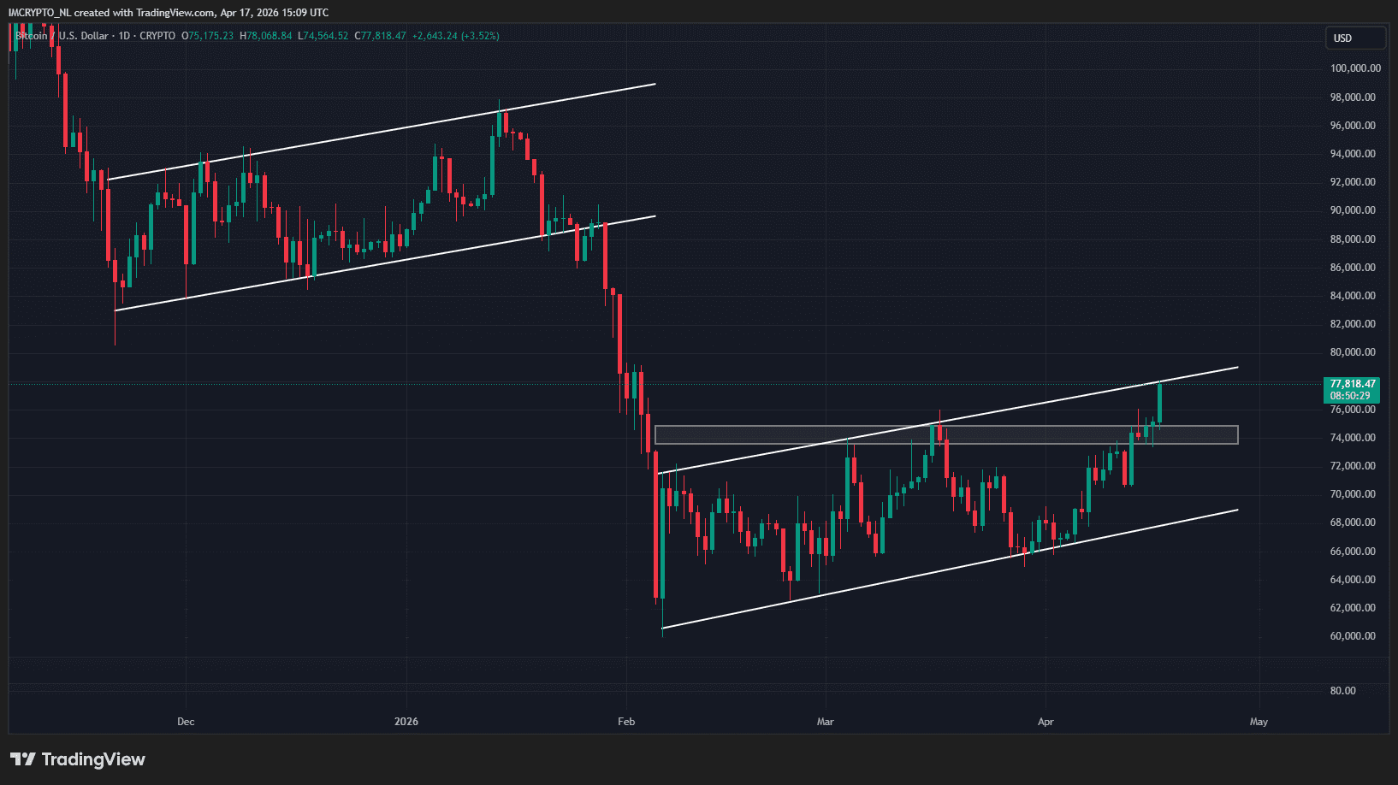1398x785 pixels.
Task: Click the Bitcoin / U.S. Dollar symbol title
Action: (x=62, y=36)
